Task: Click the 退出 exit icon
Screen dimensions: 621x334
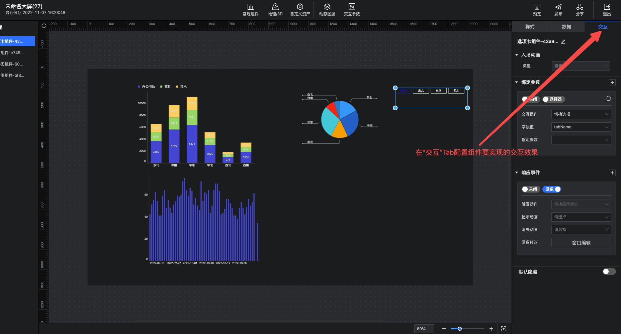Action: pos(607,7)
